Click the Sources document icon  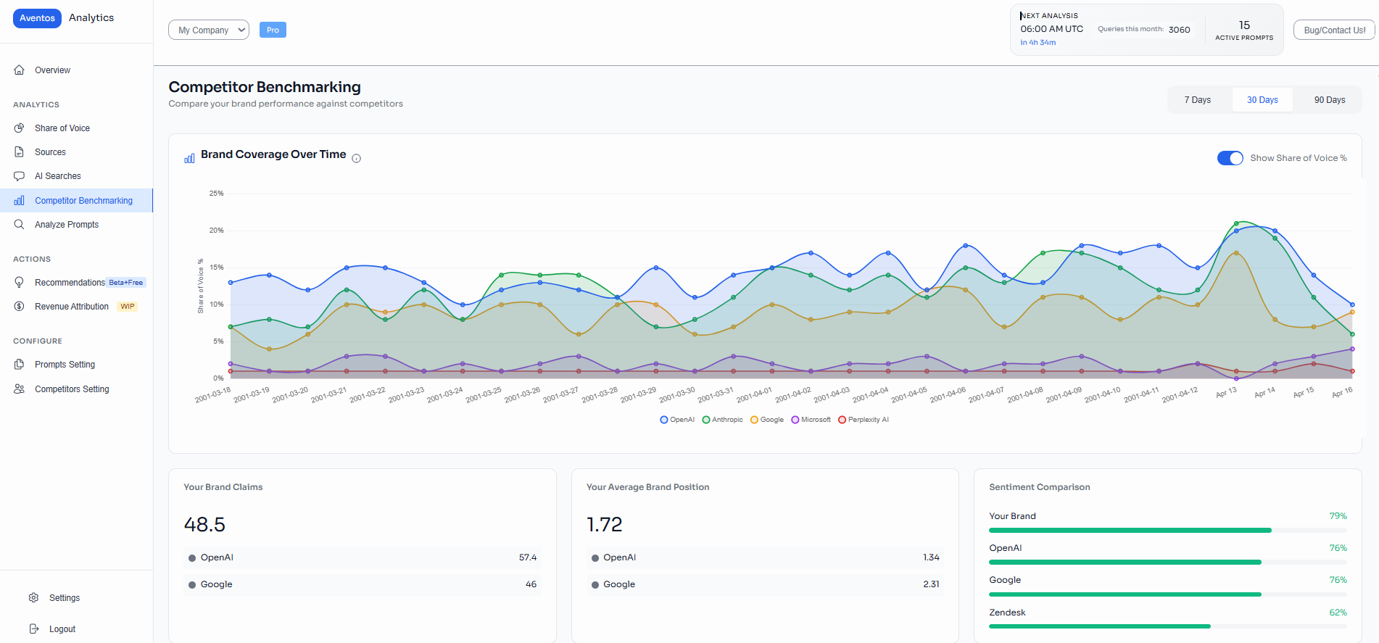(x=20, y=152)
